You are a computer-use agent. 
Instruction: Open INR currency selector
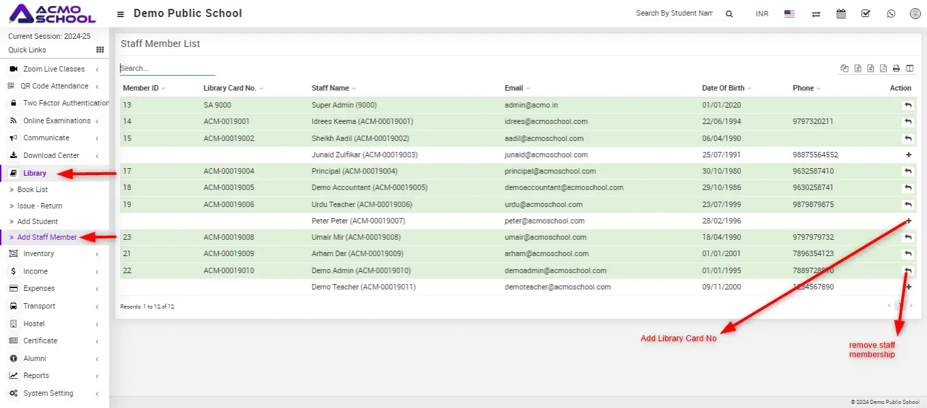(x=762, y=14)
